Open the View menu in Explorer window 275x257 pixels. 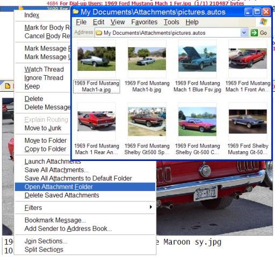(118, 22)
